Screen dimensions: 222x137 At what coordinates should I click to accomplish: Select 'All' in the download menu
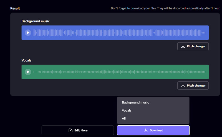124,118
